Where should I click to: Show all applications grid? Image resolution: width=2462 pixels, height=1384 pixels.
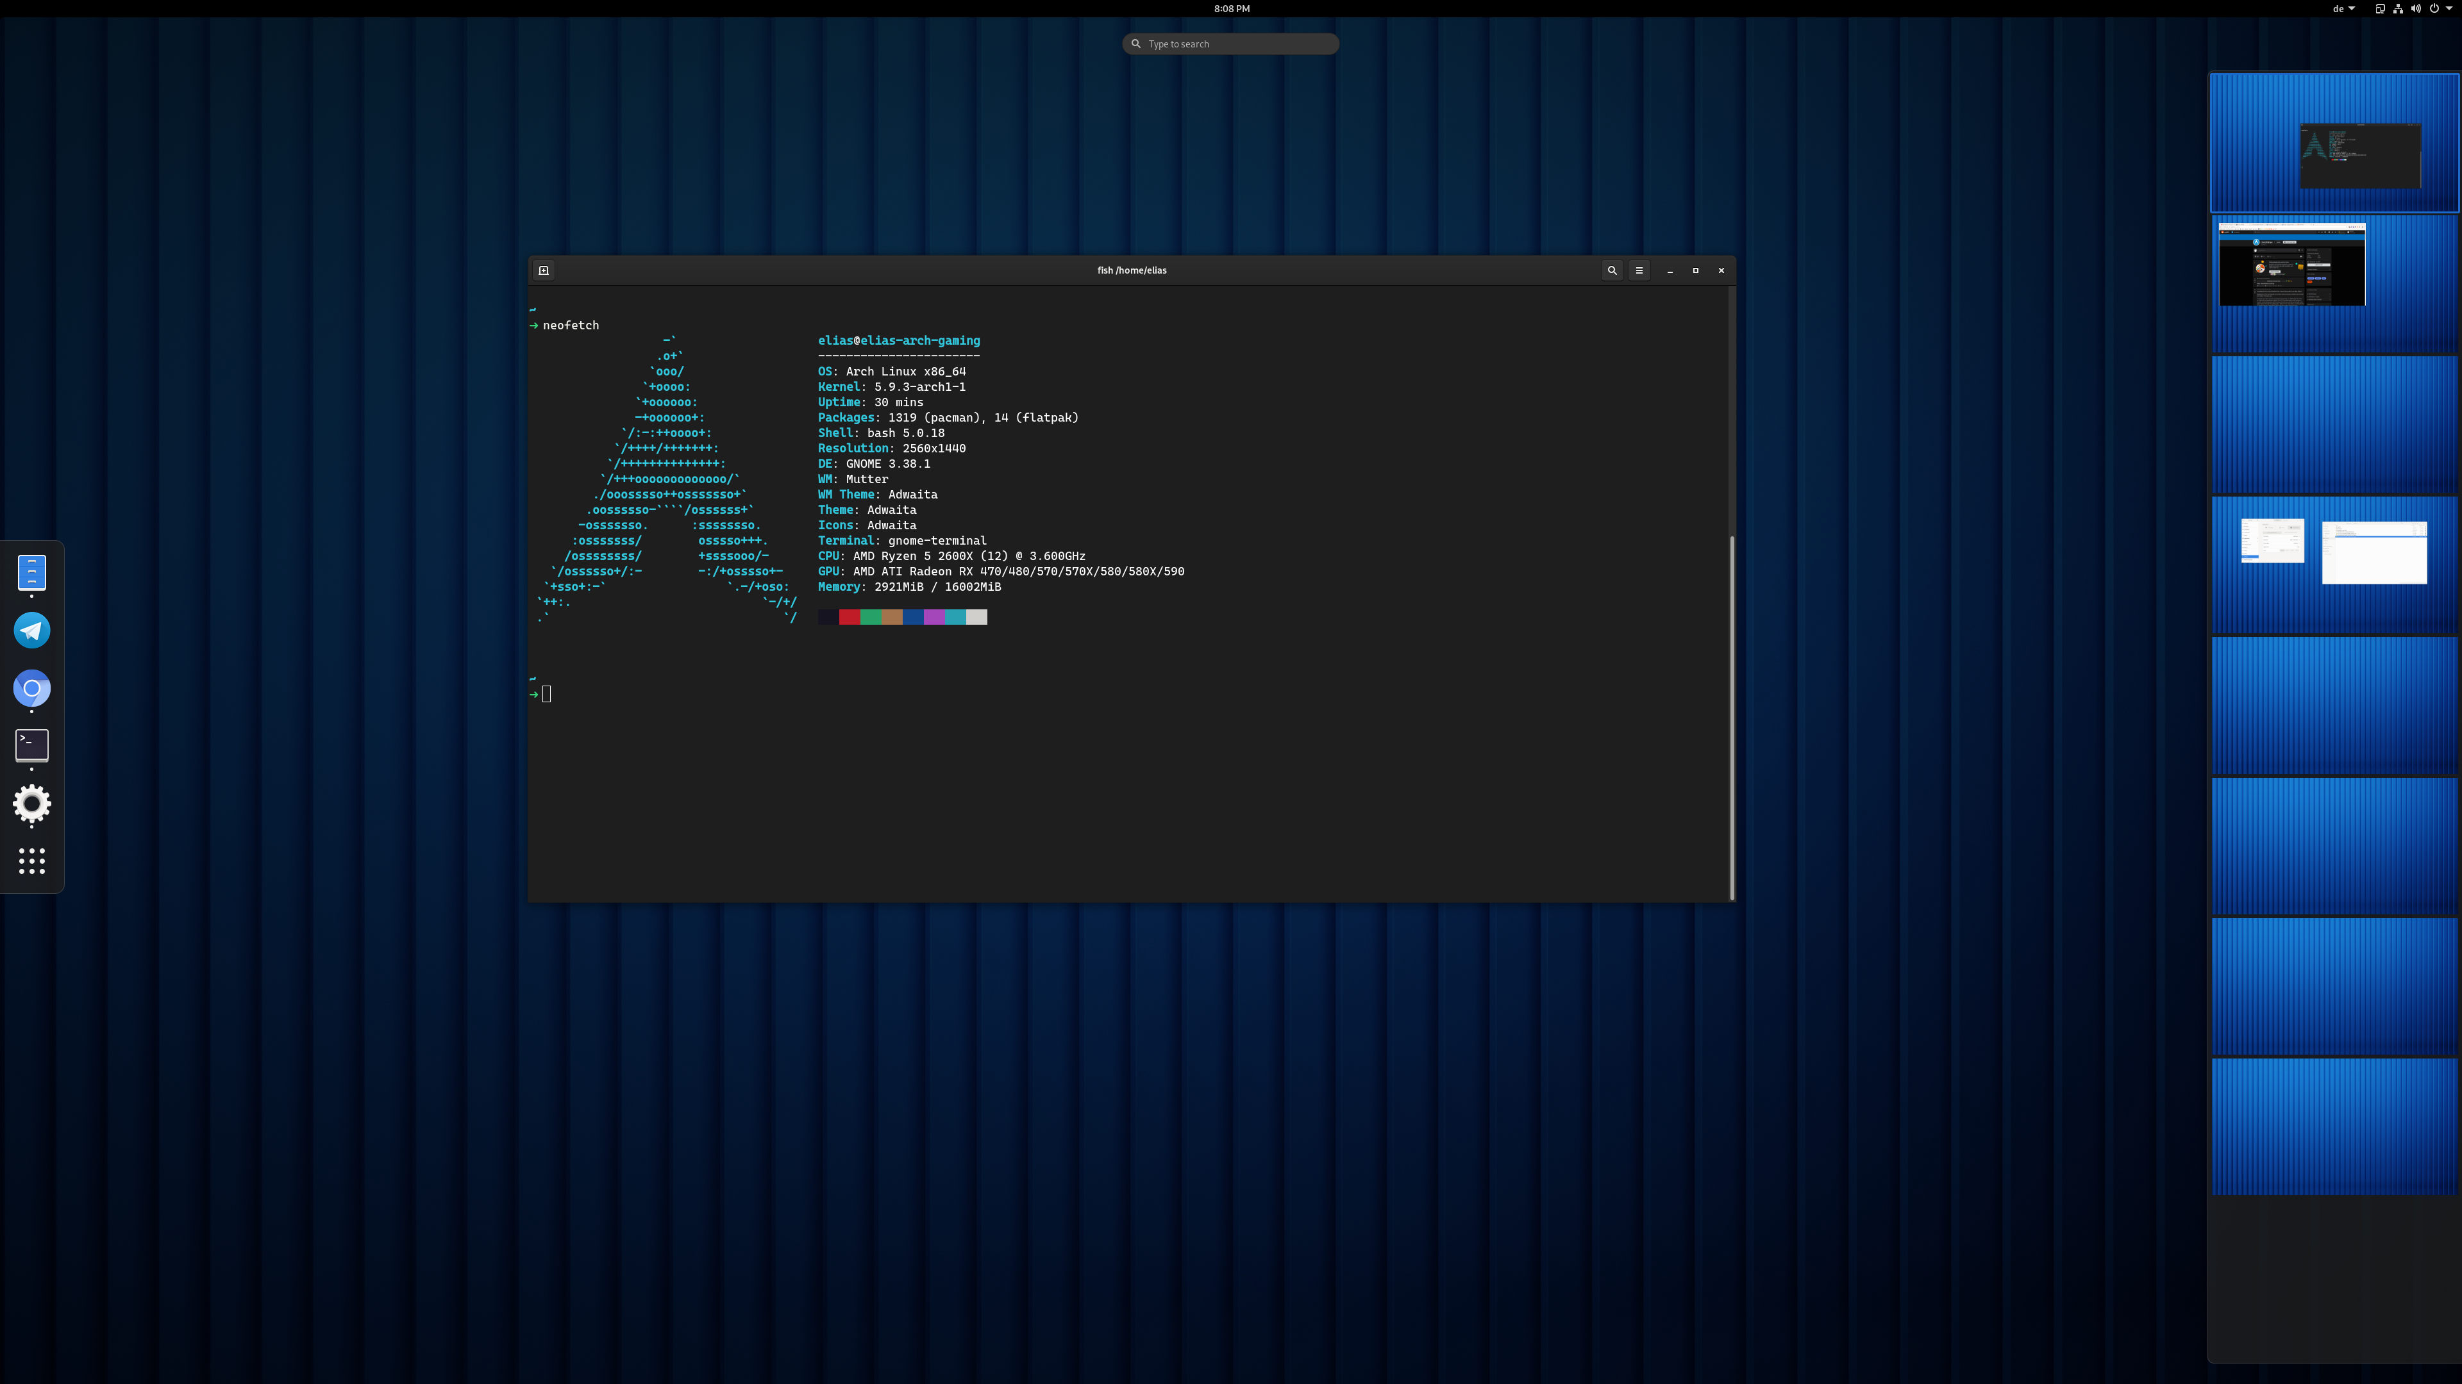[x=31, y=861]
